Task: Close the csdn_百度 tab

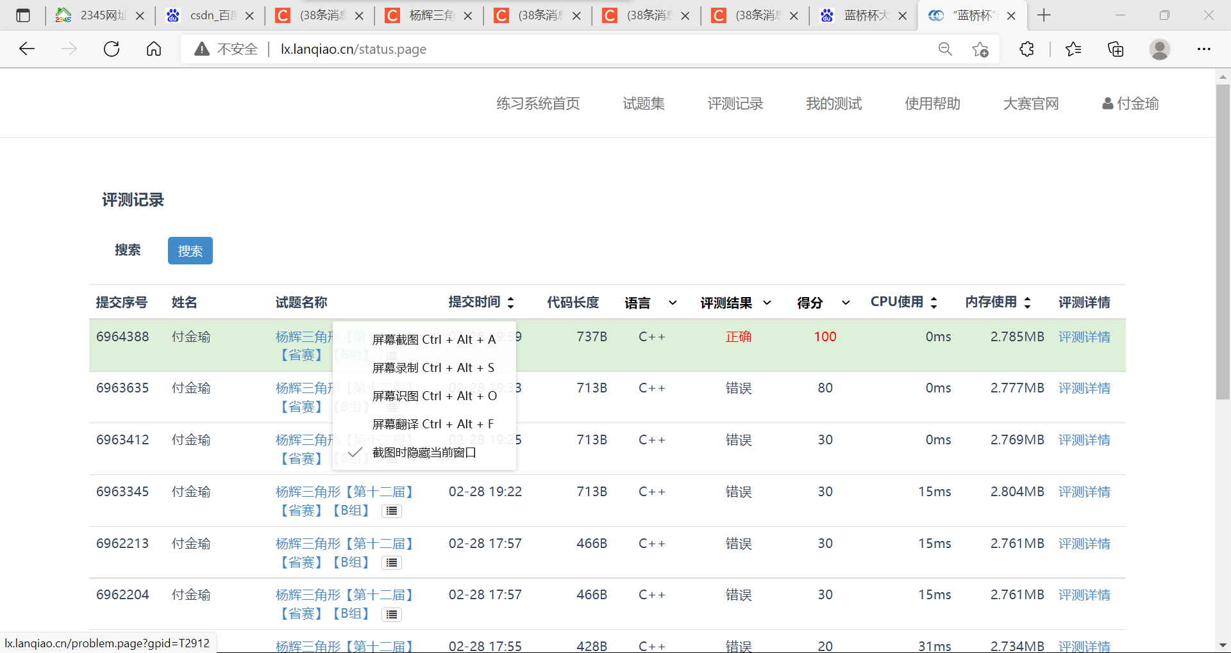Action: [x=250, y=16]
